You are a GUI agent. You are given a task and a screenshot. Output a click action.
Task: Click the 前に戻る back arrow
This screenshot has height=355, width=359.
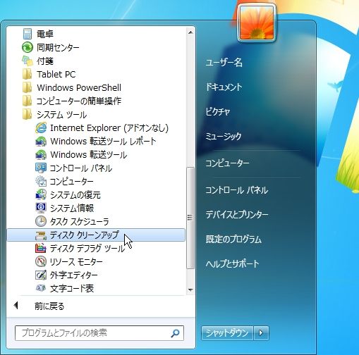pos(16,306)
